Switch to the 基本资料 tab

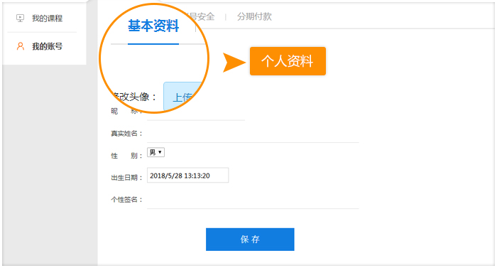(153, 26)
